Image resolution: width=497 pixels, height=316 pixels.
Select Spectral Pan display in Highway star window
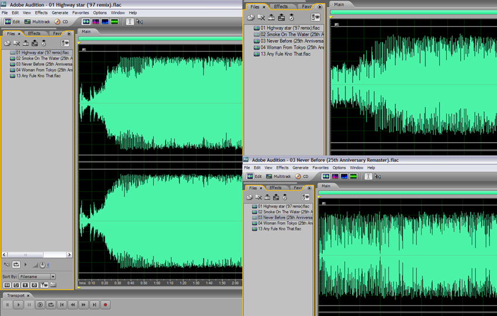(105, 22)
